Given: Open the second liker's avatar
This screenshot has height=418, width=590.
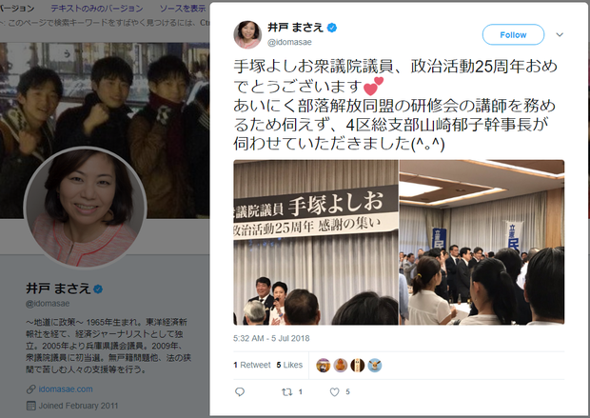Looking at the screenshot, I should [341, 366].
